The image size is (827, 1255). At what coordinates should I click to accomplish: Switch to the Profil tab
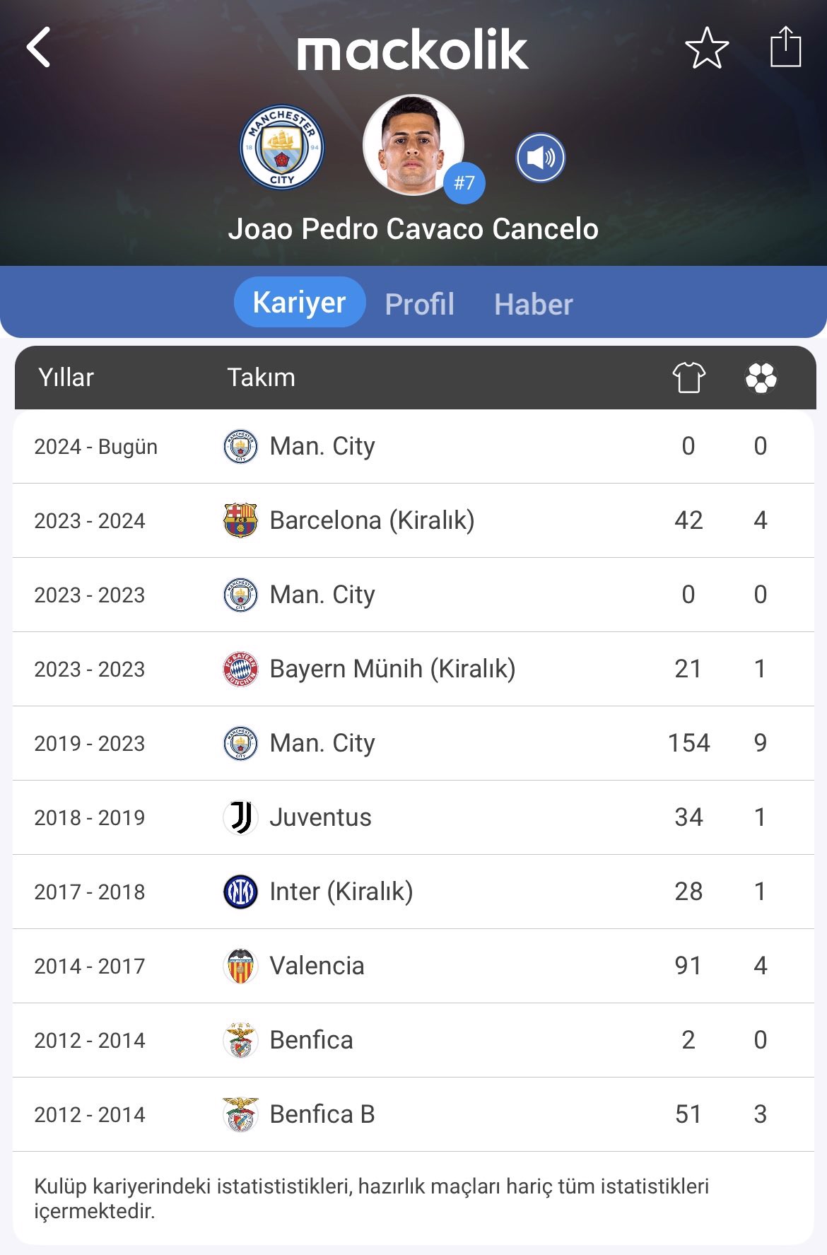[420, 304]
